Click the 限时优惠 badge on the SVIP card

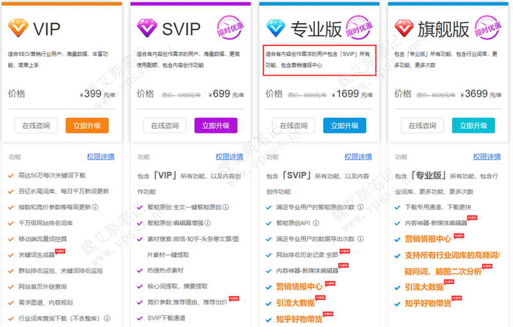tap(230, 28)
